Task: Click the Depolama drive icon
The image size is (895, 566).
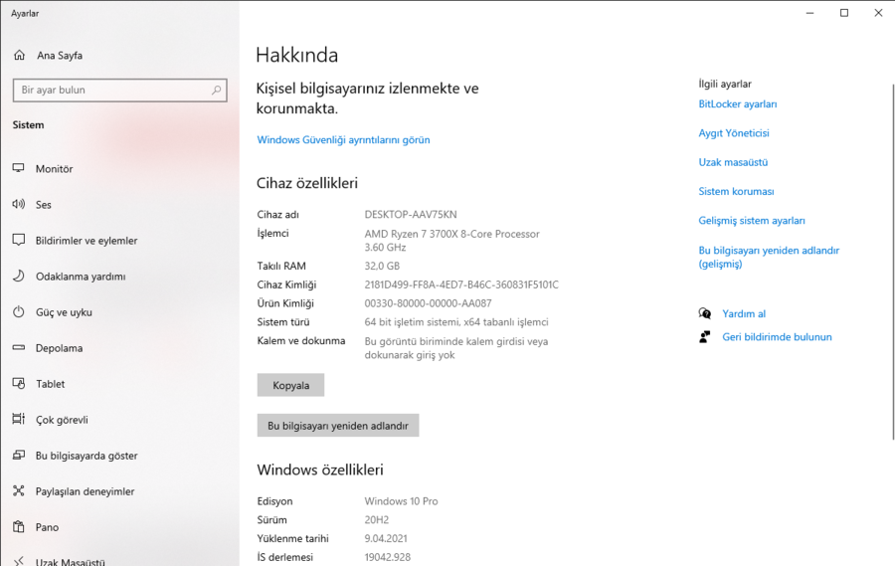Action: [x=18, y=348]
